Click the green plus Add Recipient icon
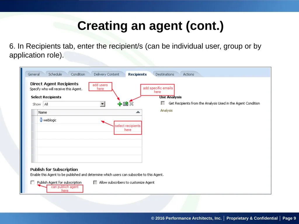The height and width of the screenshot is (224, 299). [119, 104]
